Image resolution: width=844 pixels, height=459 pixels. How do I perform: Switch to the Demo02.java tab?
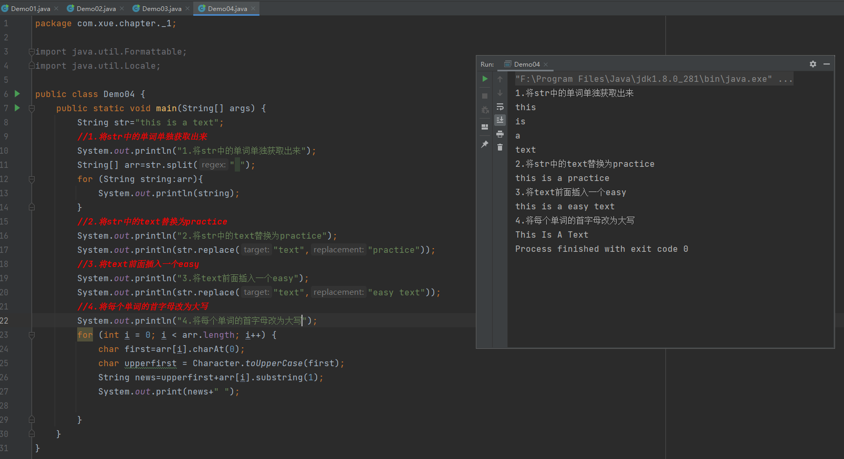click(x=96, y=8)
